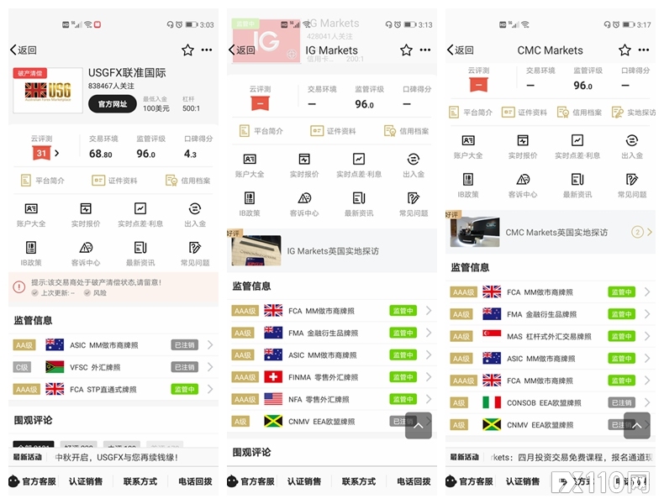Expand USGFX VFSC 外汇牌照 row chevron

point(210,367)
